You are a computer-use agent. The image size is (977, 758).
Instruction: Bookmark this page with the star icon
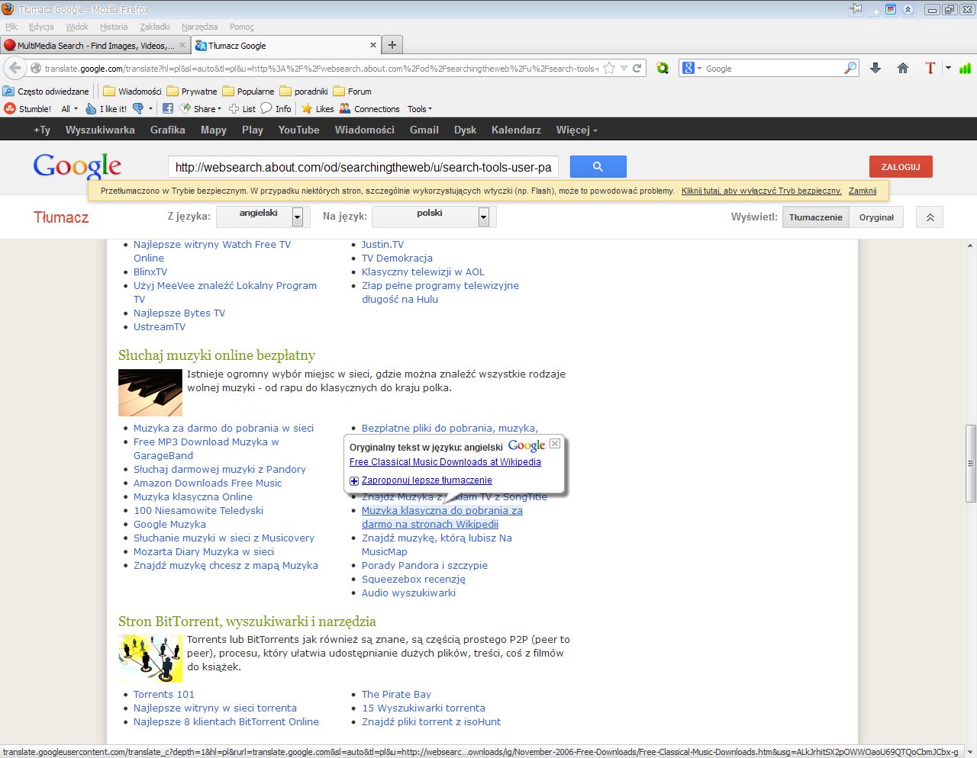pyautogui.click(x=609, y=68)
